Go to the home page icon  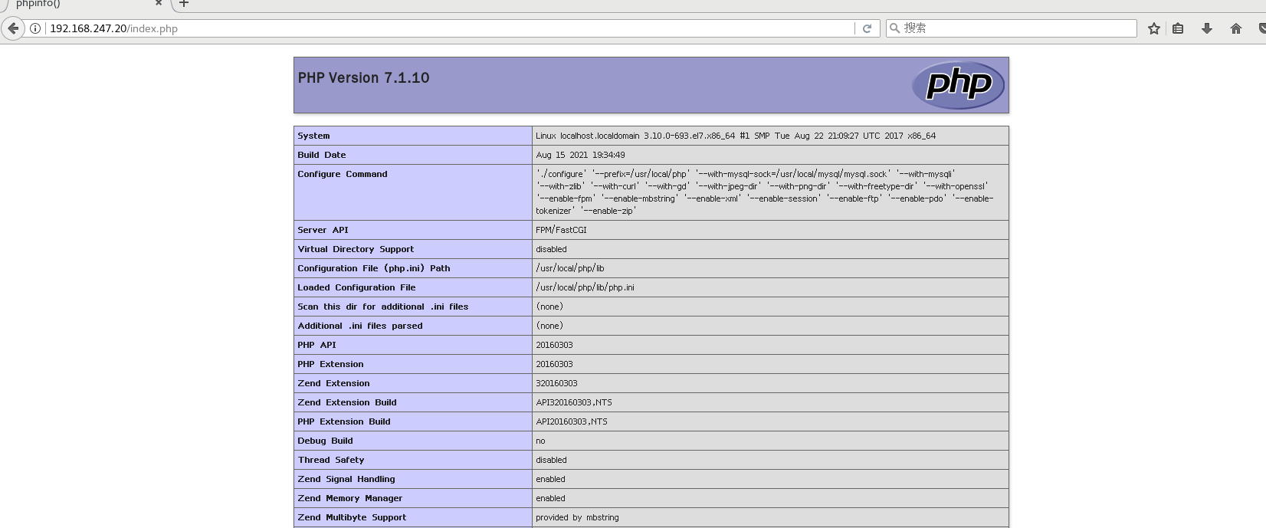pyautogui.click(x=1235, y=28)
